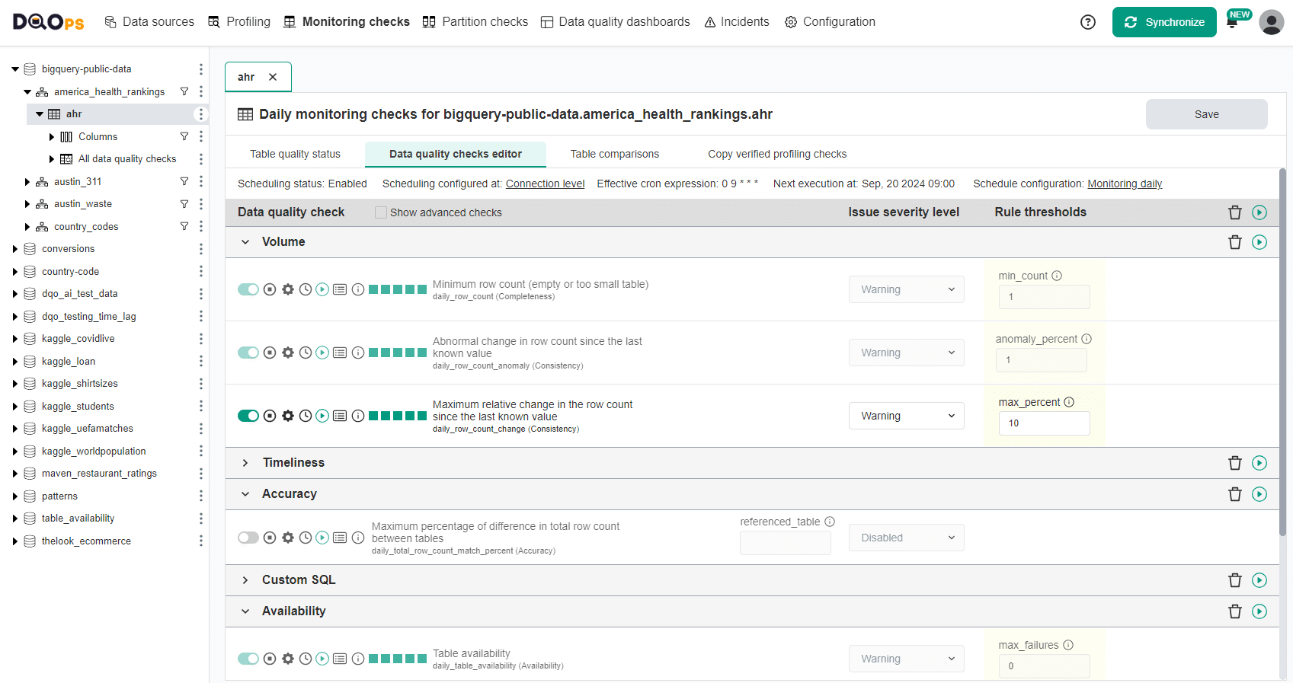This screenshot has height=683, width=1293.
Task: Collapse bigquery-public-data connection arrow
Action: tap(15, 69)
